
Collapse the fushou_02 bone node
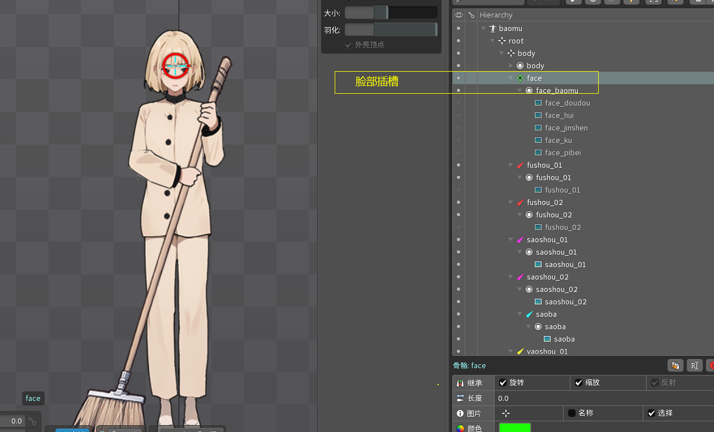(x=511, y=203)
